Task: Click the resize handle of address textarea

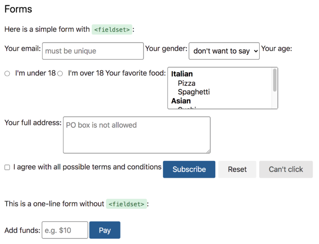Action: (208, 151)
